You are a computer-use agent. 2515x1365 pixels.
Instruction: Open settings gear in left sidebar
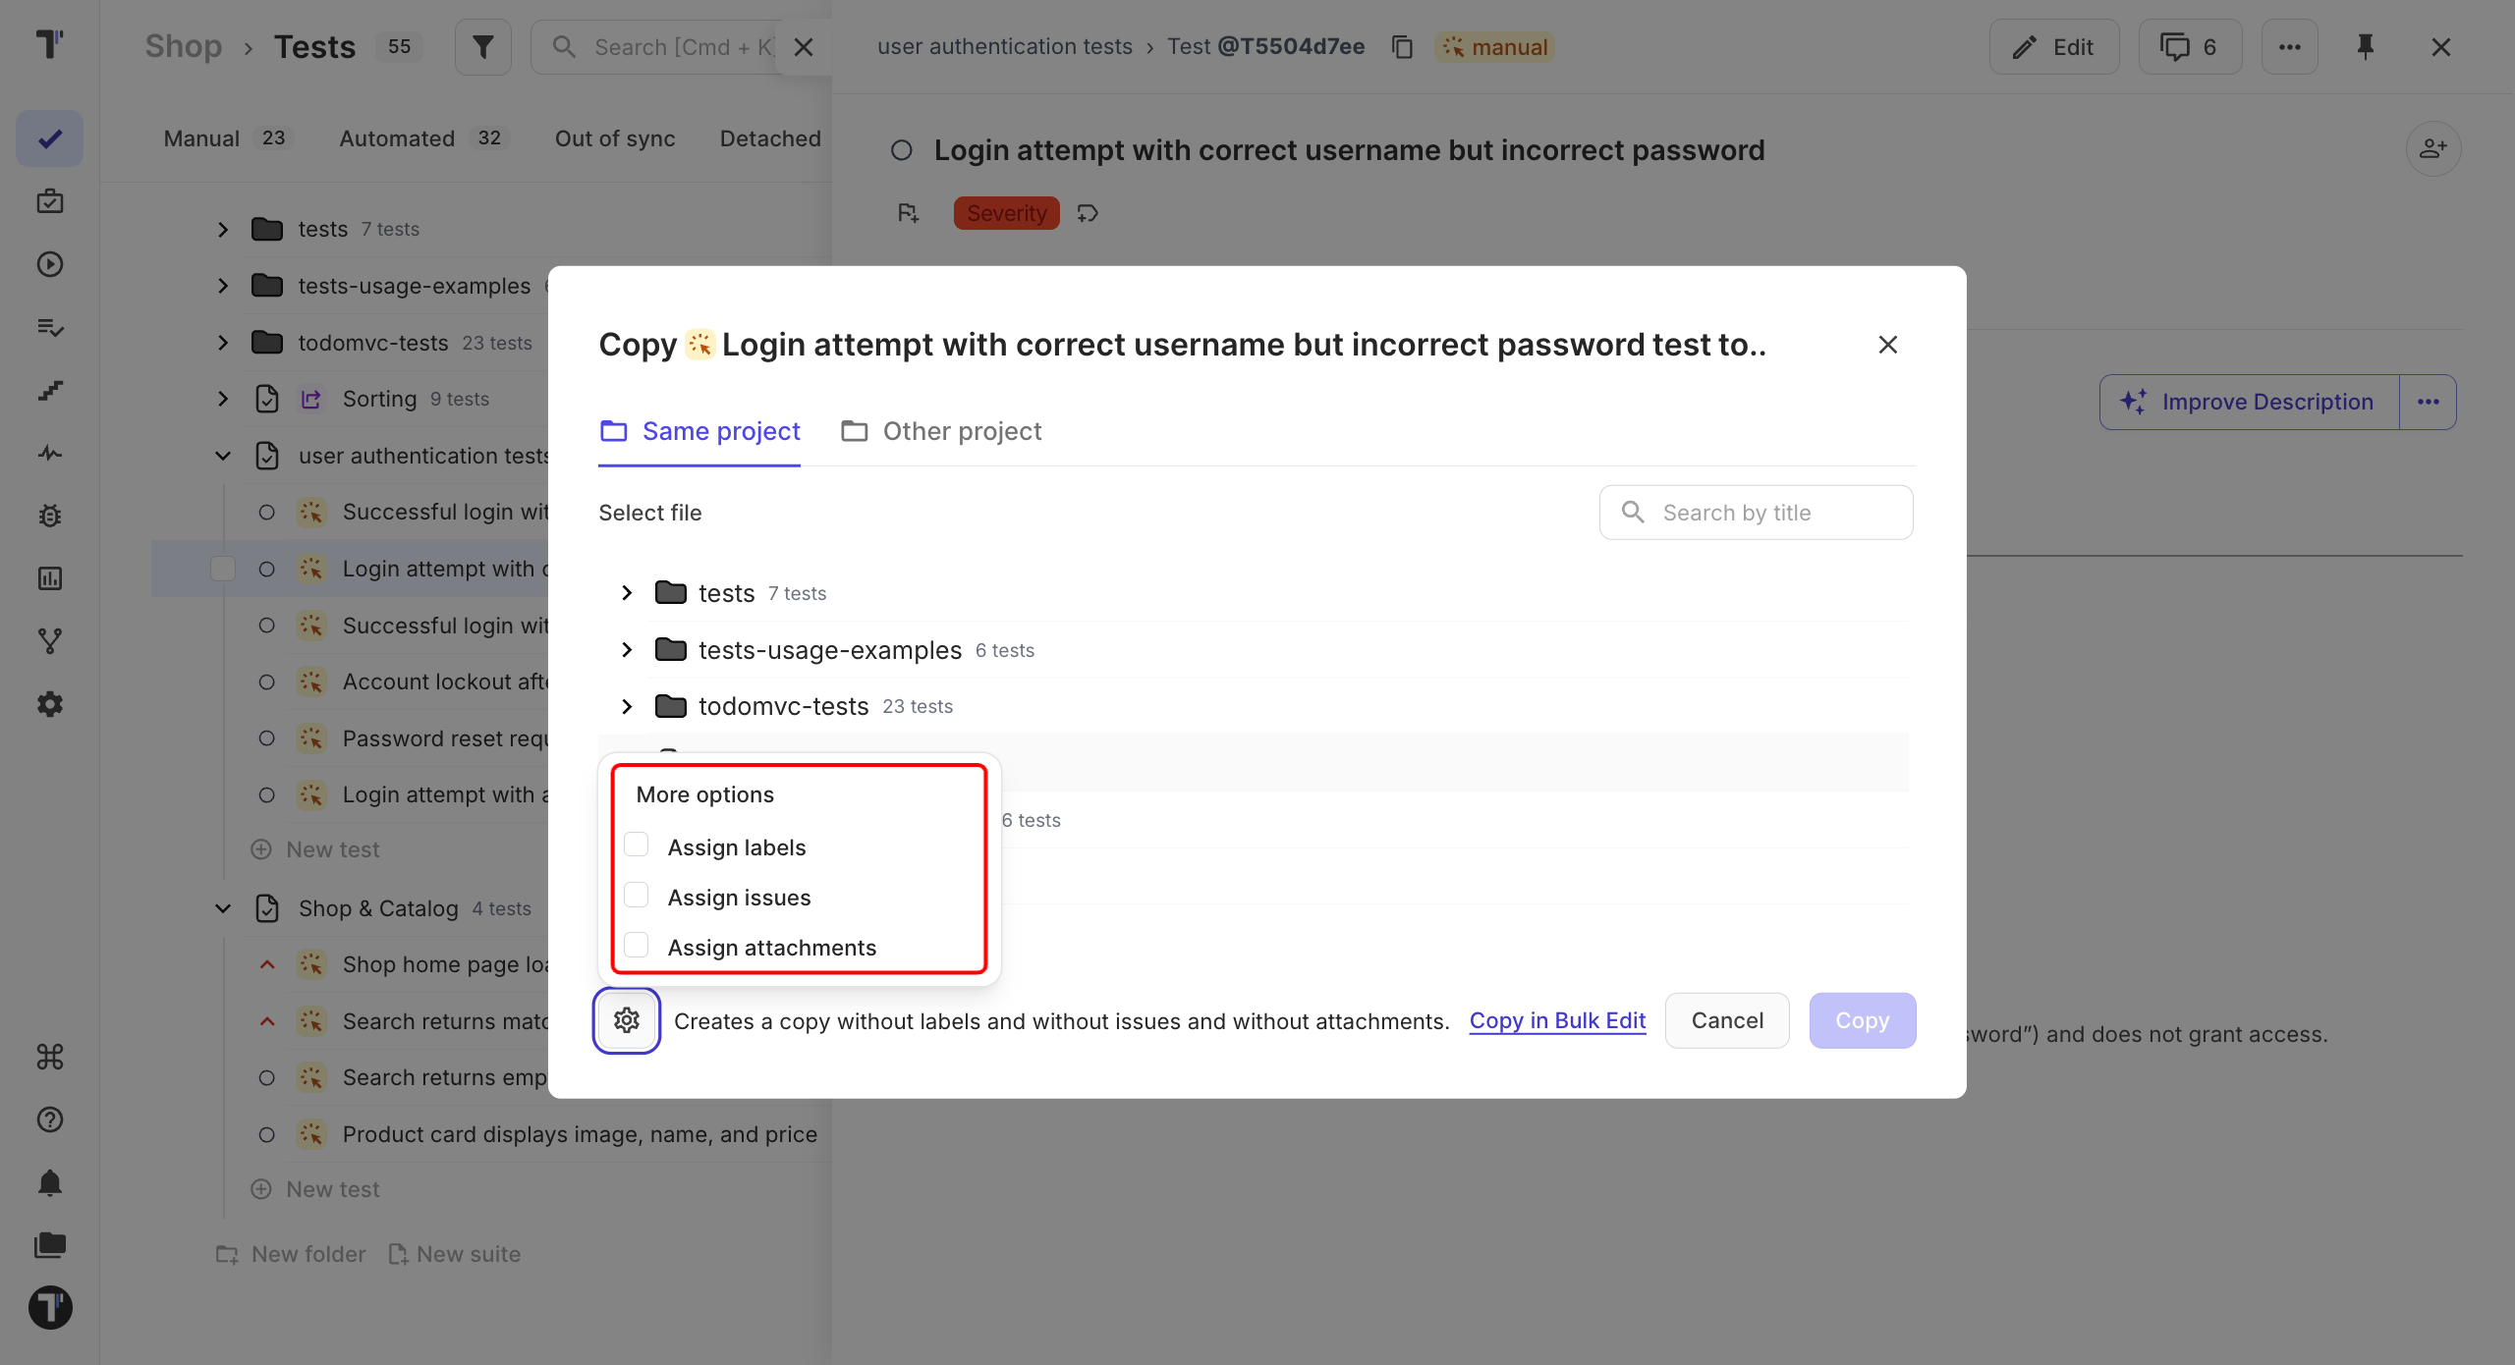50,704
